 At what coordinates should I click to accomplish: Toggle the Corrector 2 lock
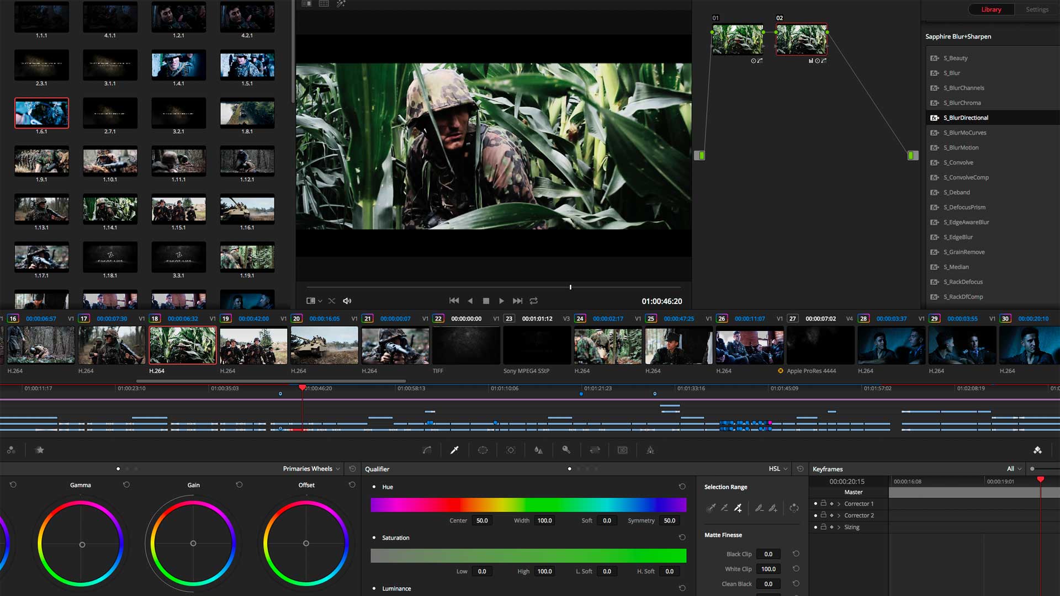pyautogui.click(x=823, y=515)
